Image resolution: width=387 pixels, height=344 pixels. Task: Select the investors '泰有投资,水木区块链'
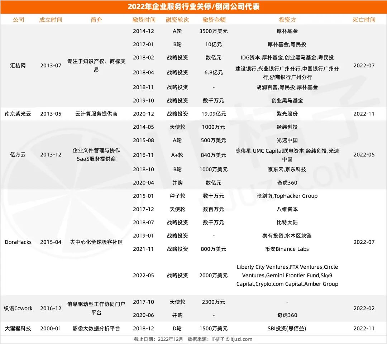tap(287, 236)
